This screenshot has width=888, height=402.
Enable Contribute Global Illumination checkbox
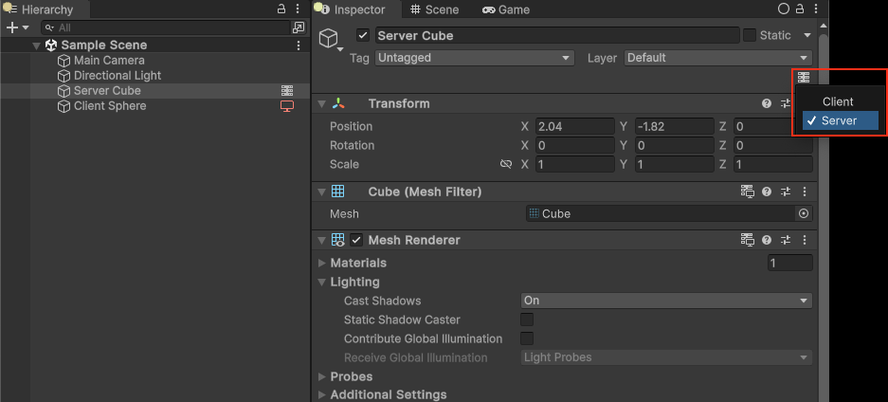click(x=527, y=338)
